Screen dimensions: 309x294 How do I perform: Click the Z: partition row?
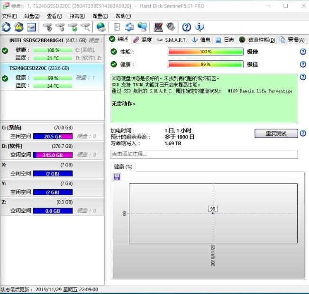52,206
